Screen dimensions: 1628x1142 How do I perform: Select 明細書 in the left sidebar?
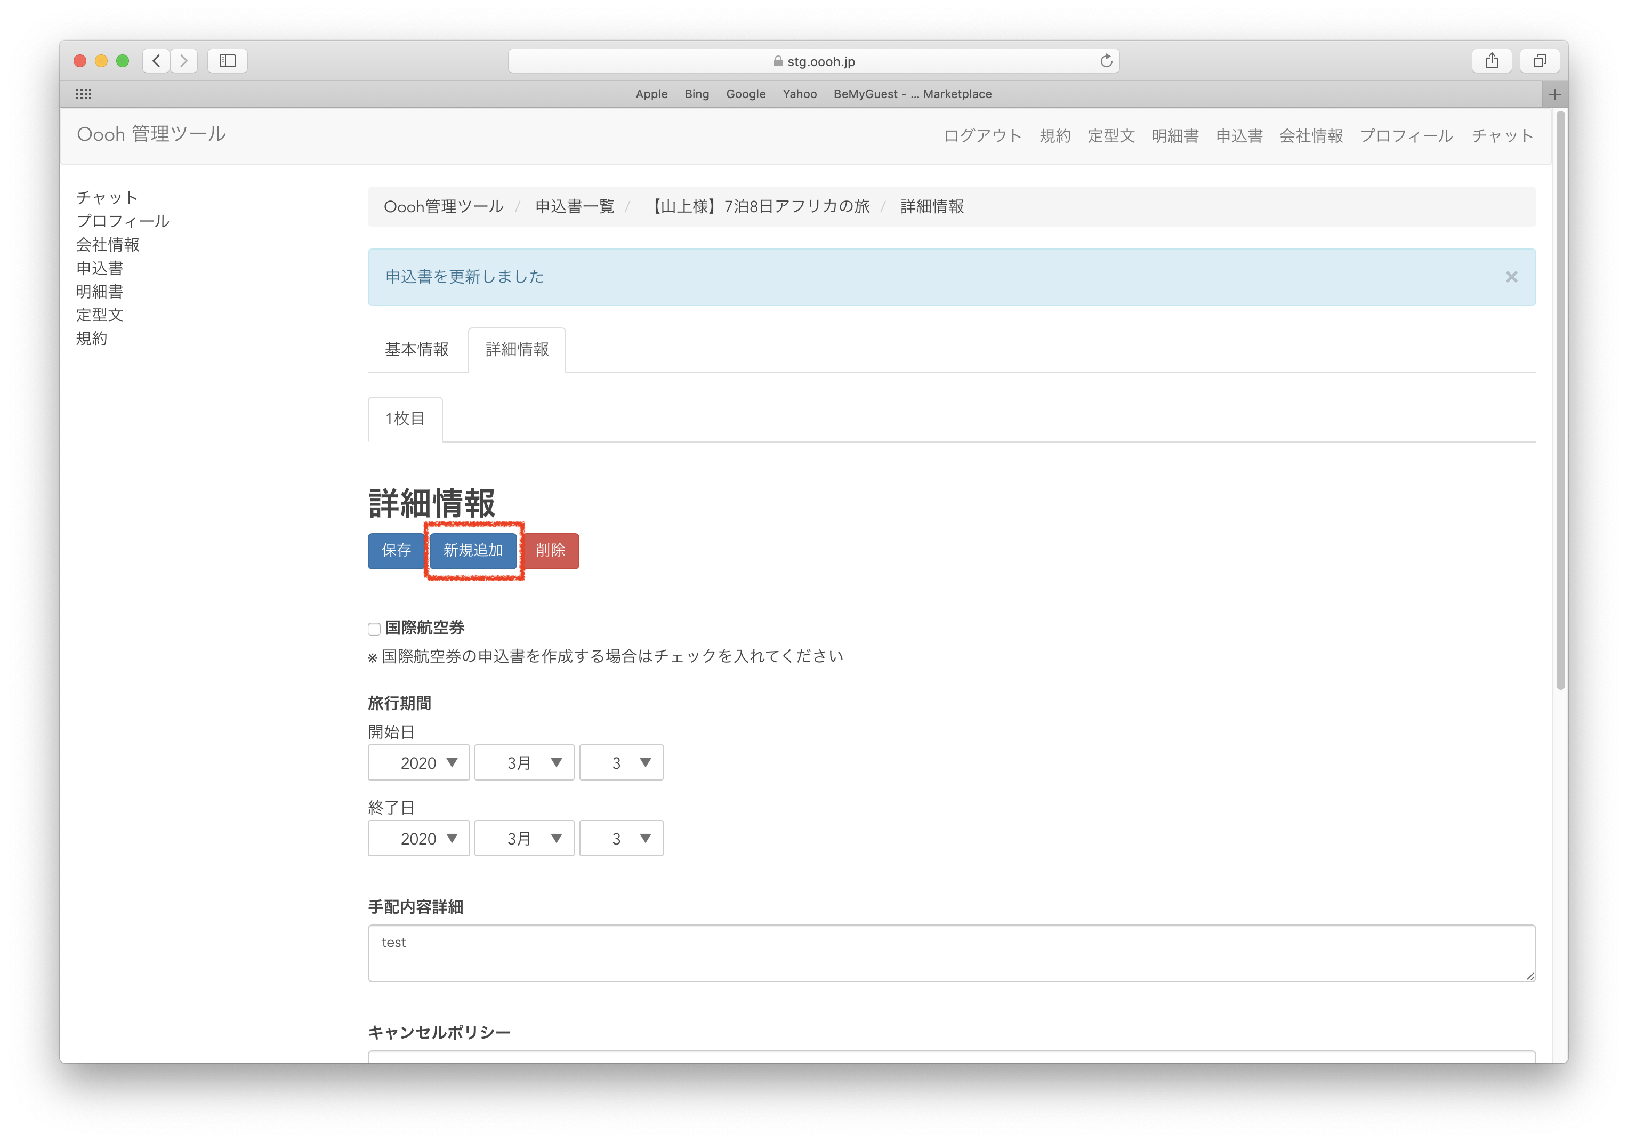[99, 292]
